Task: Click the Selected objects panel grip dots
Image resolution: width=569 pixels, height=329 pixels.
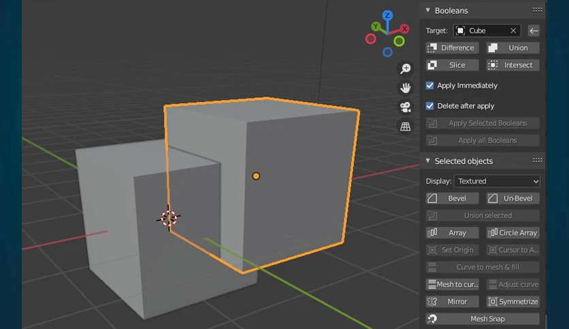Action: [538, 160]
